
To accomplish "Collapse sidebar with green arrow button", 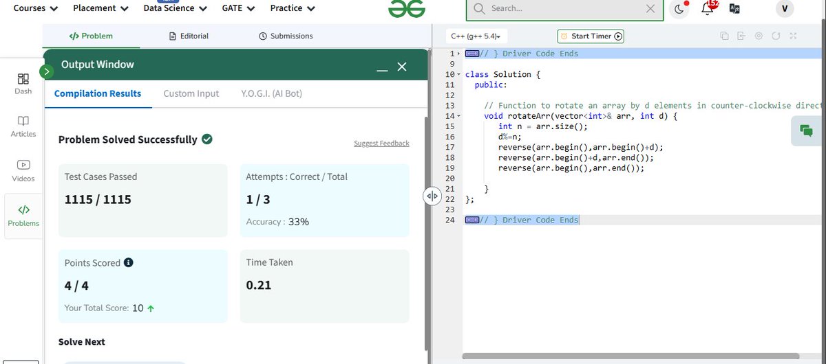I will [x=46, y=71].
